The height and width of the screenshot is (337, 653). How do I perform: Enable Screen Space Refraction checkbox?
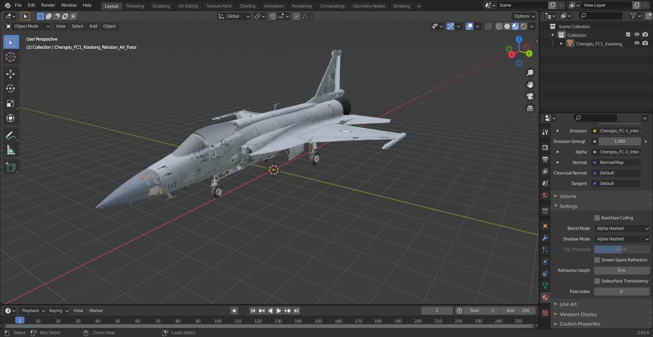click(x=597, y=260)
